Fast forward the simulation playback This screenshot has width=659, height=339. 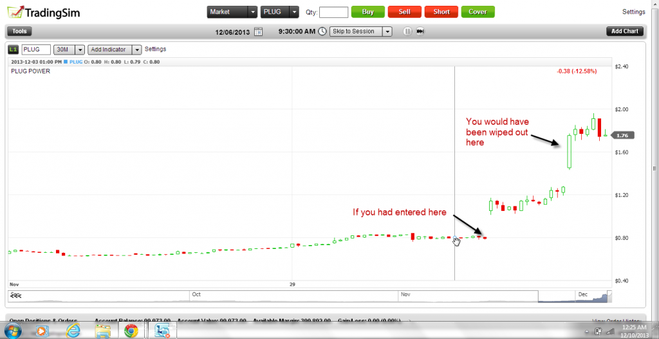pyautogui.click(x=420, y=31)
